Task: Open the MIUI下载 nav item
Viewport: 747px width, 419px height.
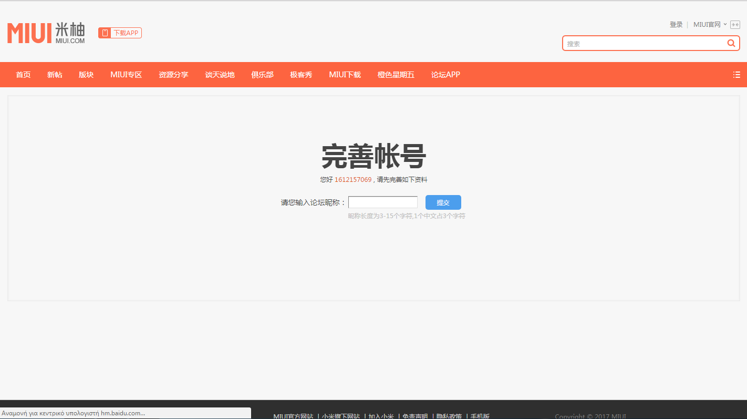Action: 345,75
